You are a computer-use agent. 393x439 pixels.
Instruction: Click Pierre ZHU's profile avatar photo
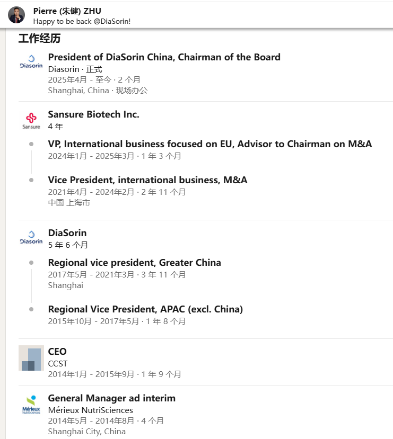pos(16,15)
